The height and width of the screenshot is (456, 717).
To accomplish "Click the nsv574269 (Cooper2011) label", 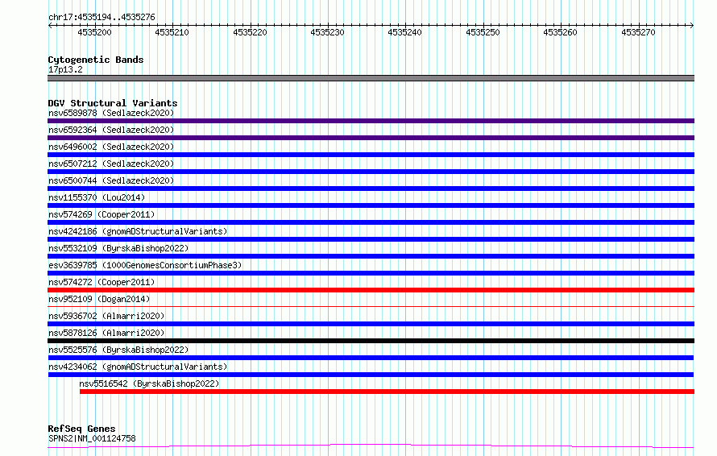I will 102,214.
